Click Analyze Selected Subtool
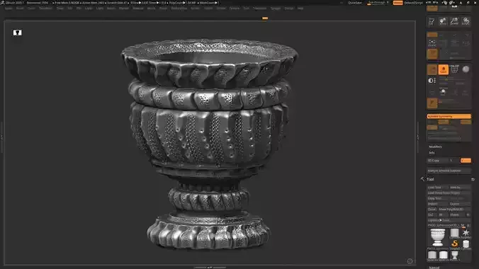The image size is (479, 269). (449, 171)
